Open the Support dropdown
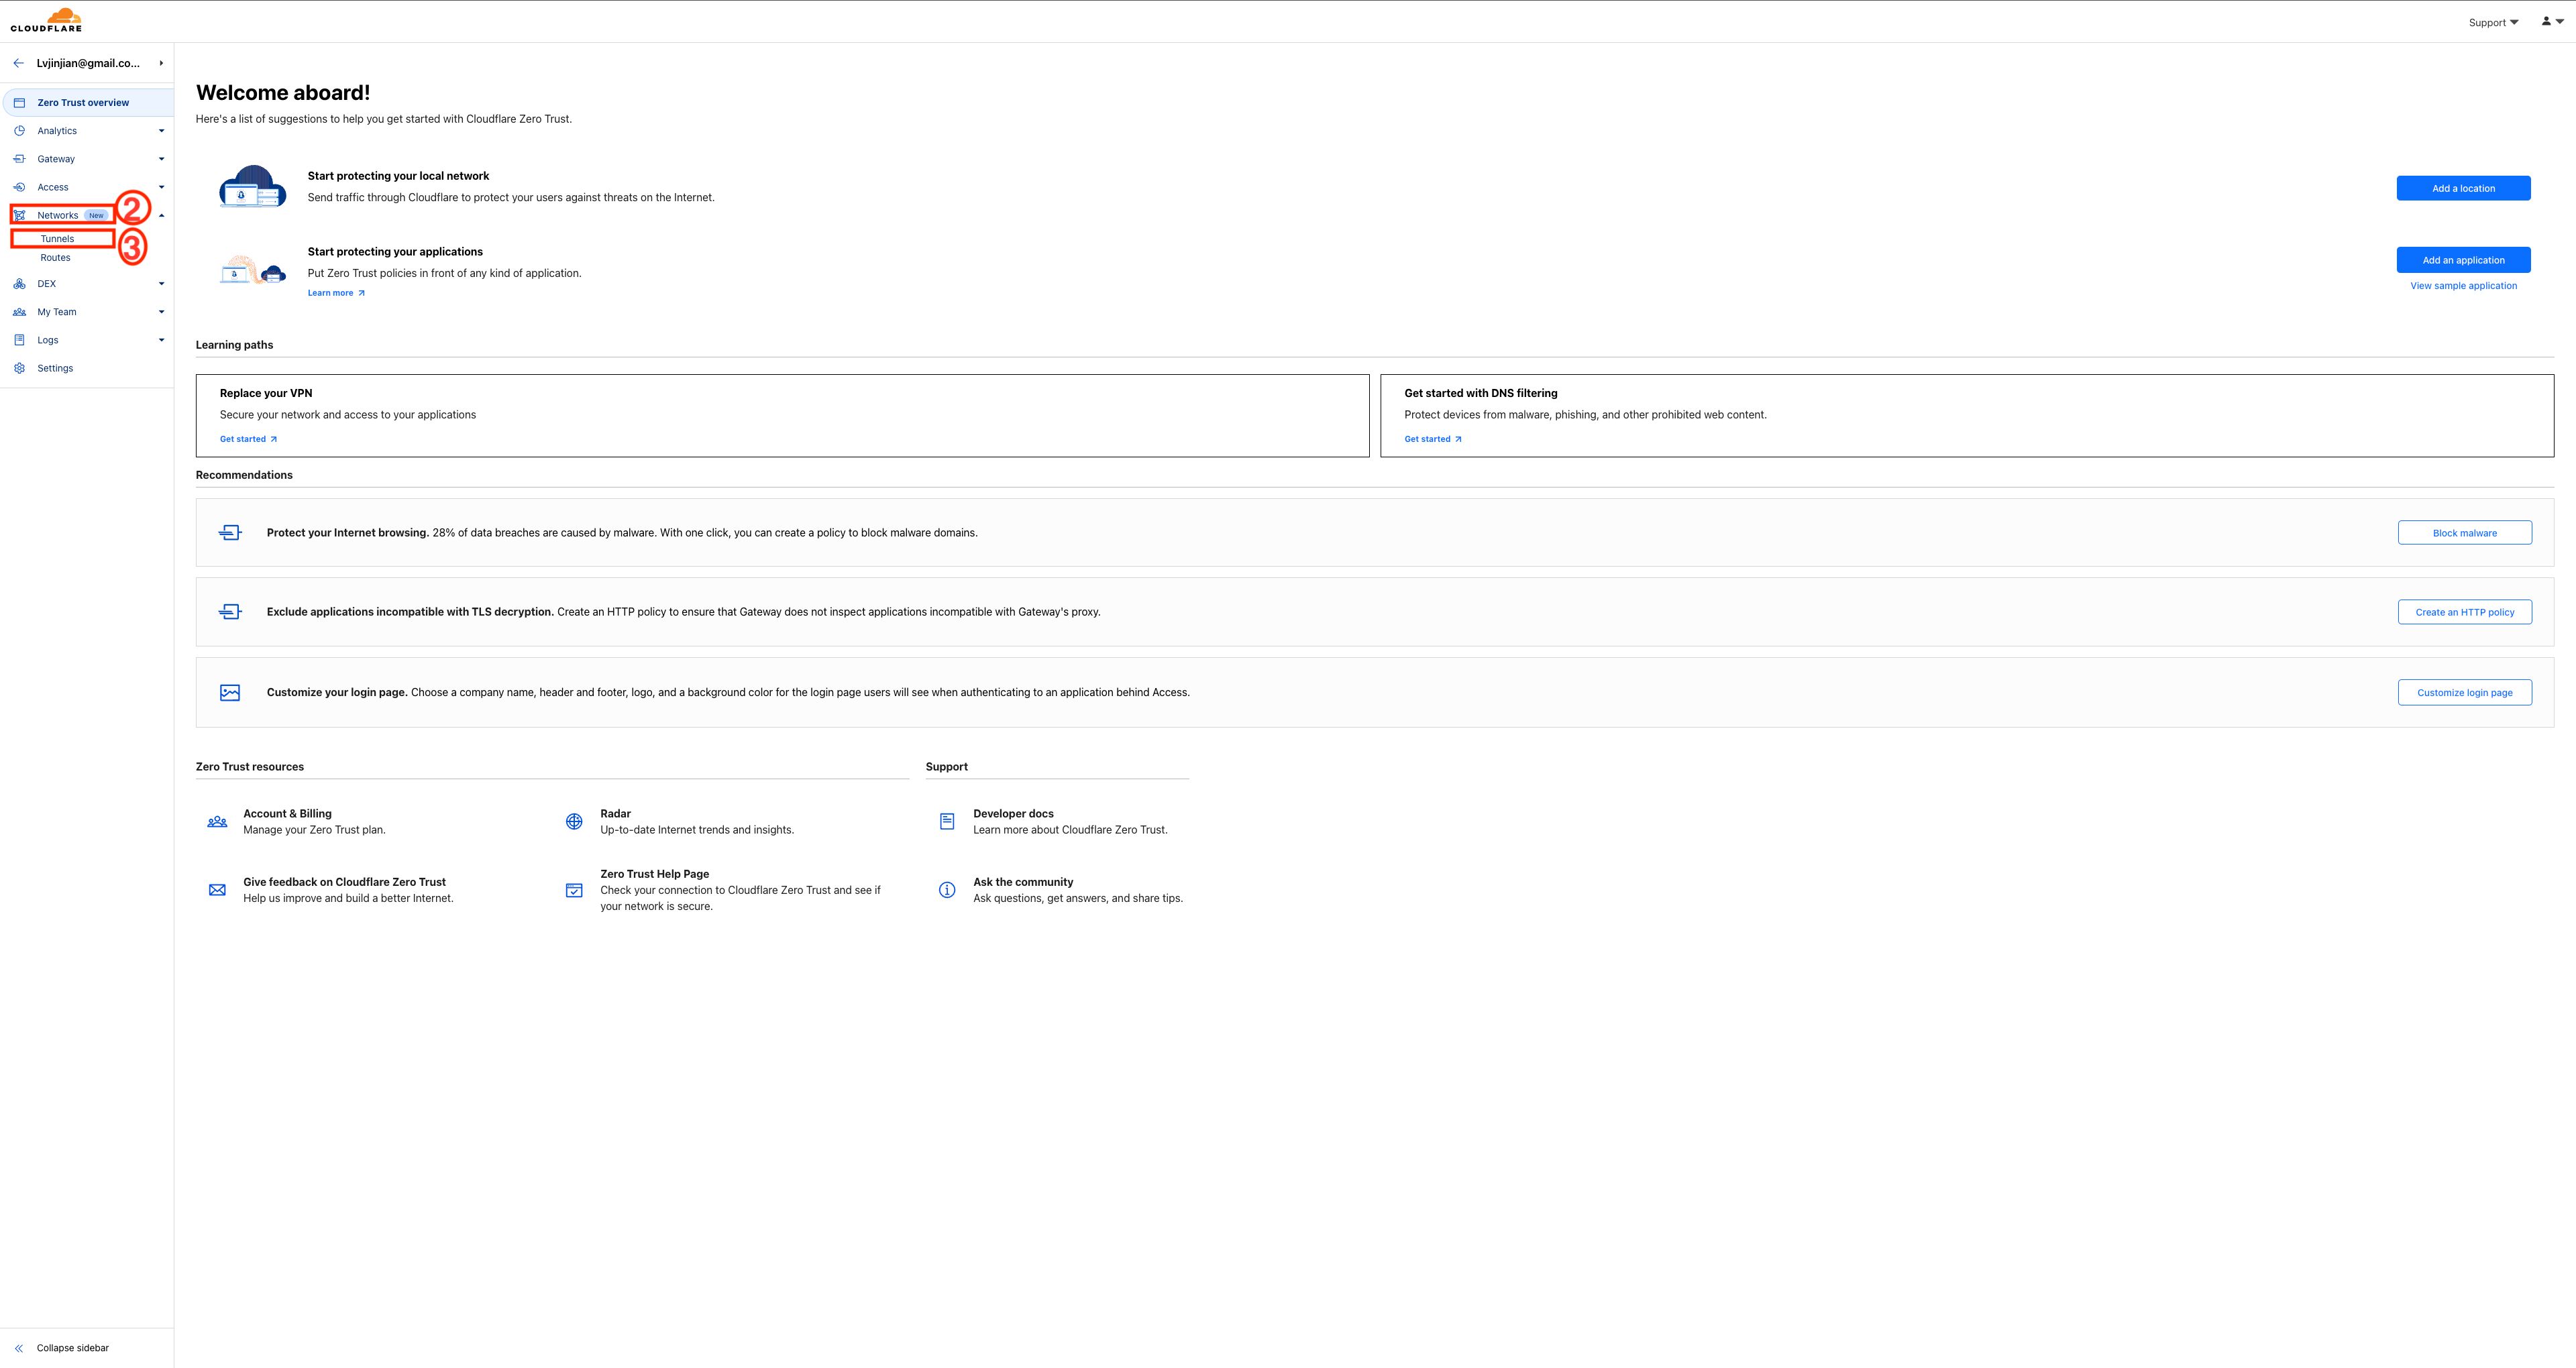Image resolution: width=2576 pixels, height=1368 pixels. coord(2493,22)
